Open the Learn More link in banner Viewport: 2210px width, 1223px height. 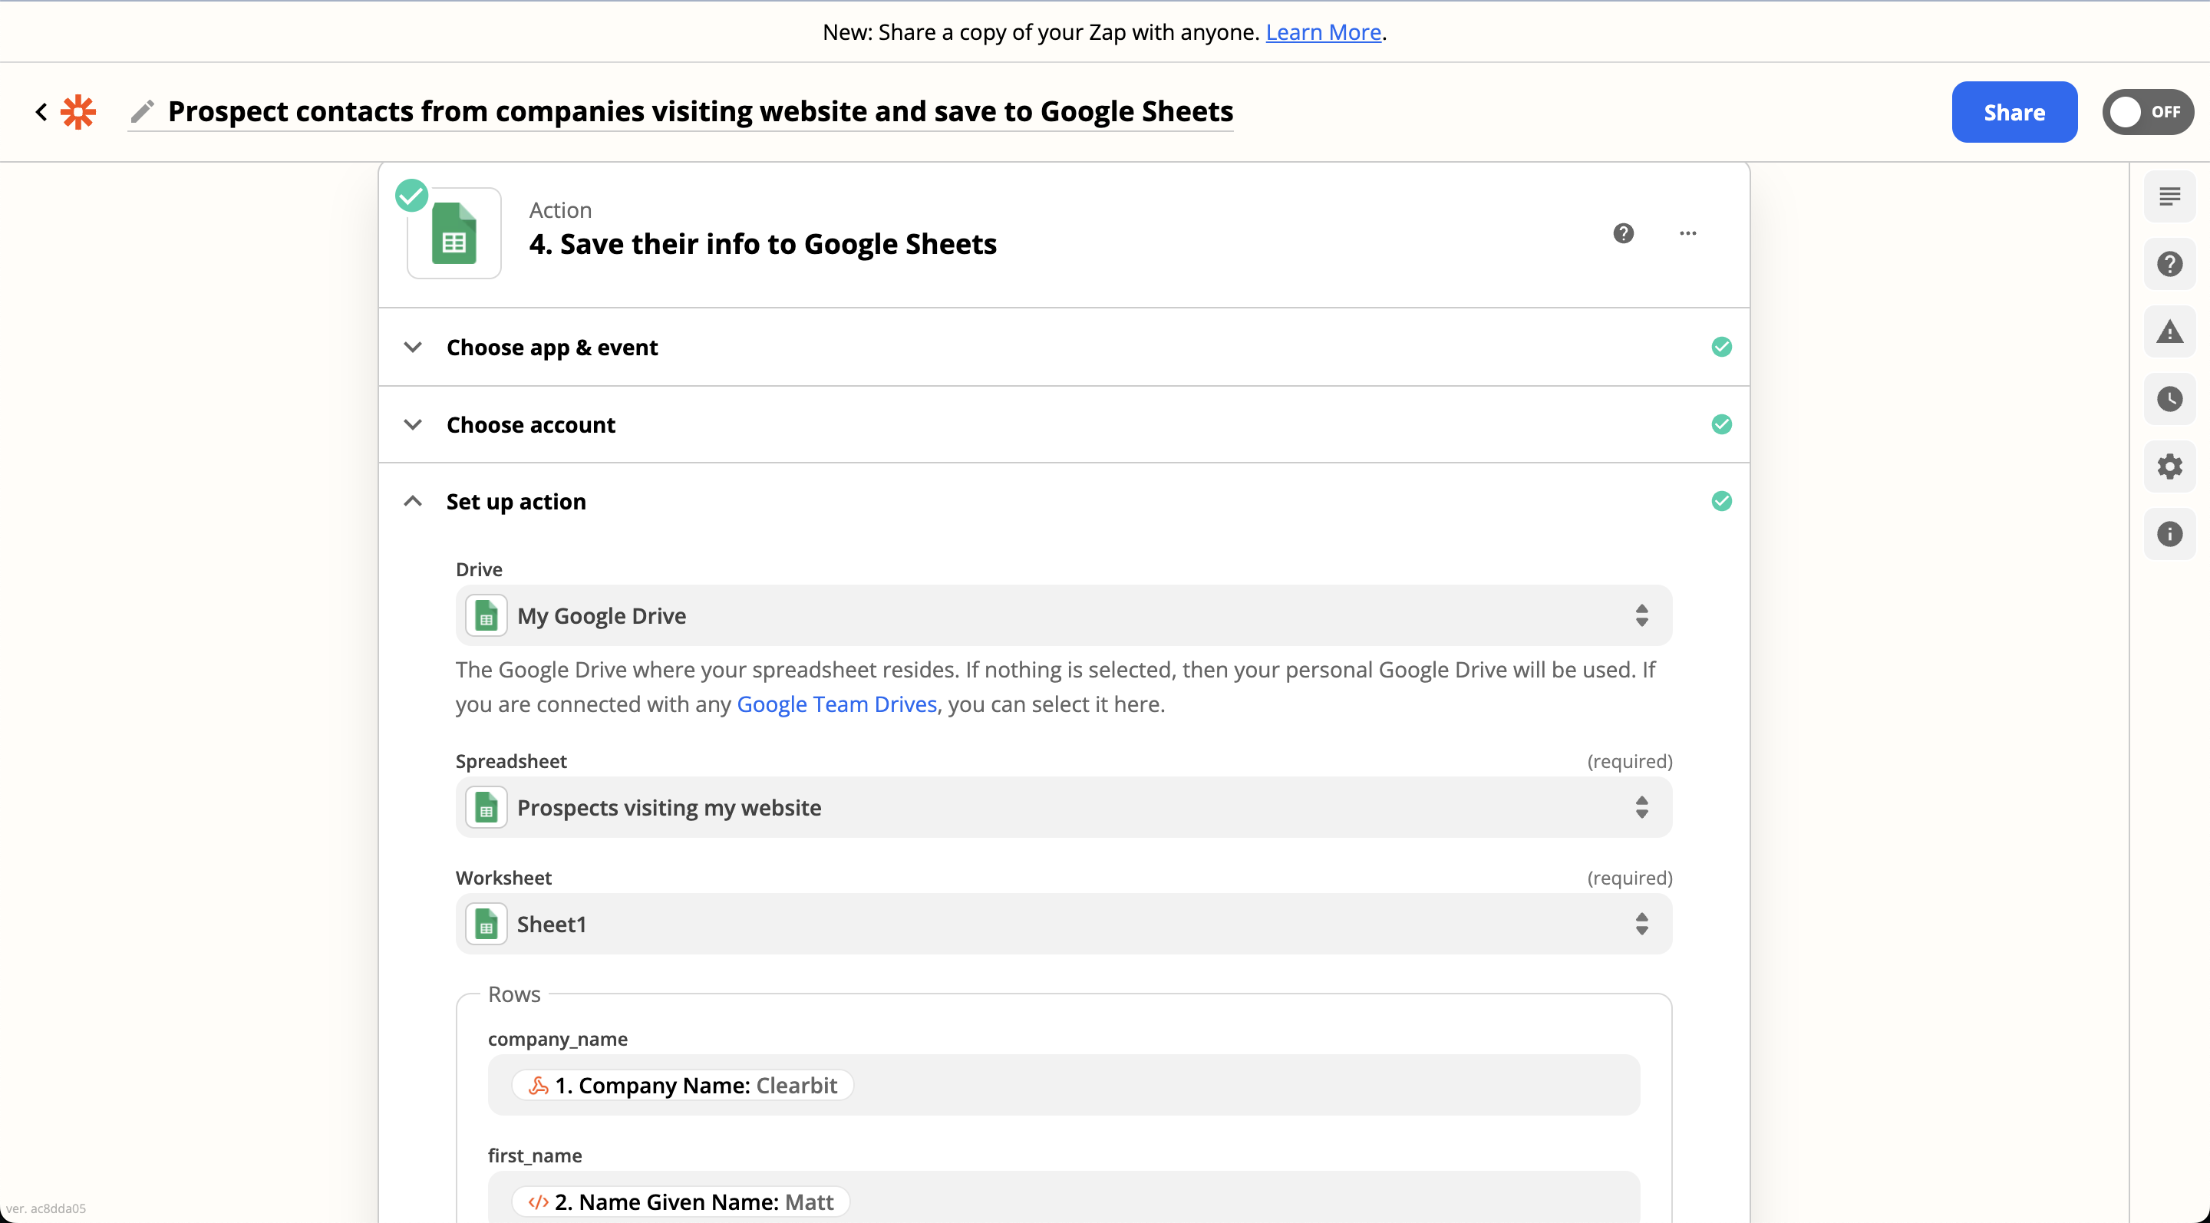(x=1323, y=32)
